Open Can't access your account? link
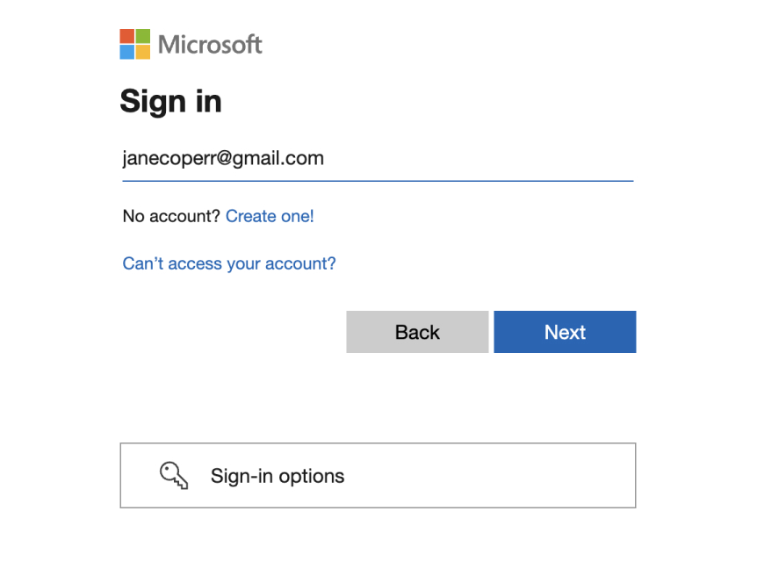The image size is (757, 583). tap(228, 263)
